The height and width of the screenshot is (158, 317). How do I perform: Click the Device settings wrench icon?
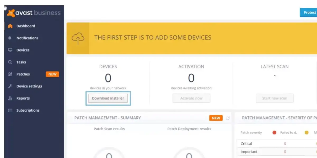10,86
